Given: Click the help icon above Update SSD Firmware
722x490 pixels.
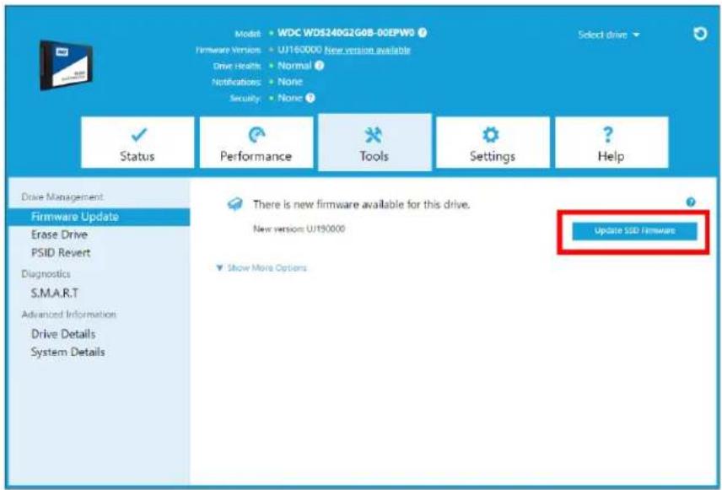Looking at the screenshot, I should pos(690,202).
